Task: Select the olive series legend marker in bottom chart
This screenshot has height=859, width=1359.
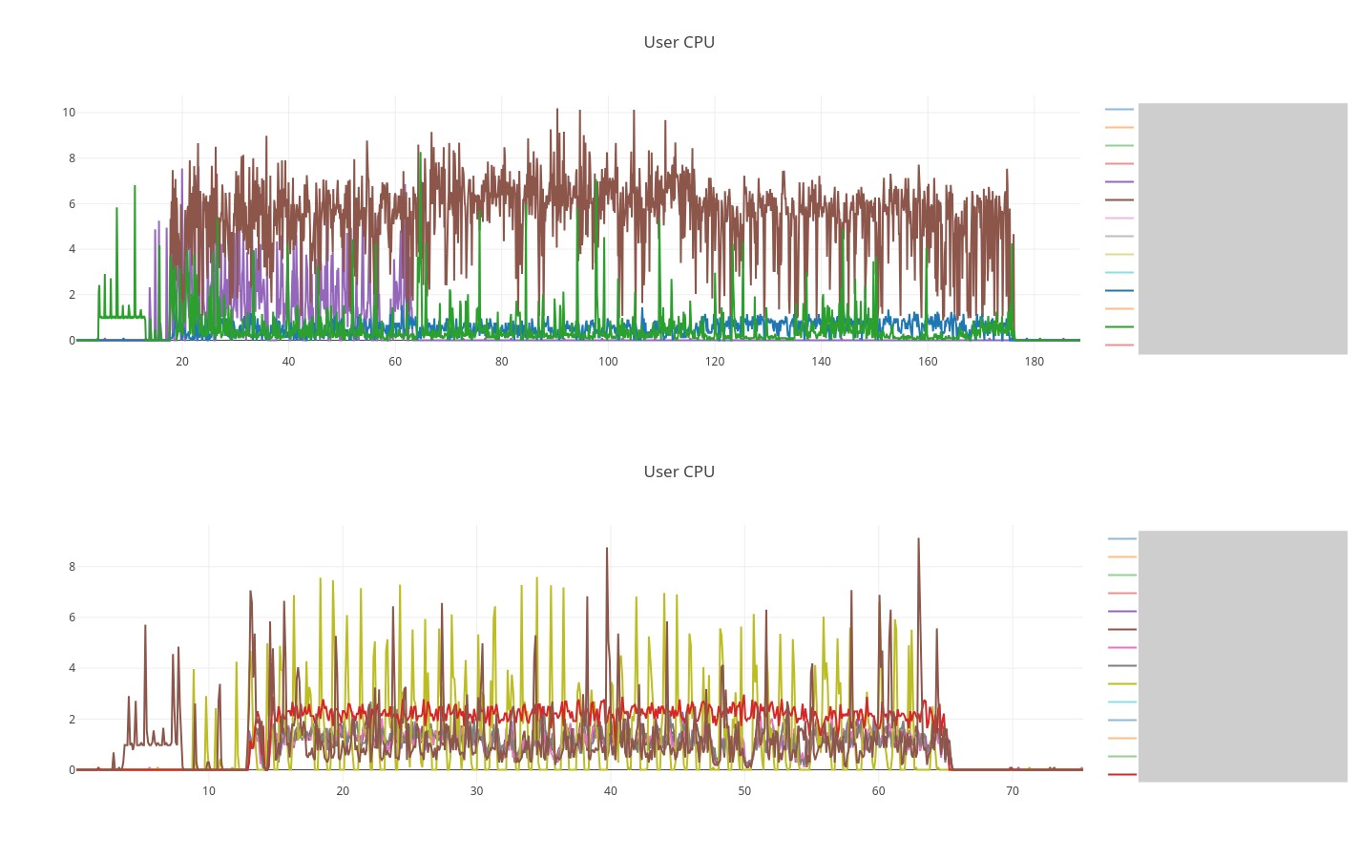Action: [1121, 681]
